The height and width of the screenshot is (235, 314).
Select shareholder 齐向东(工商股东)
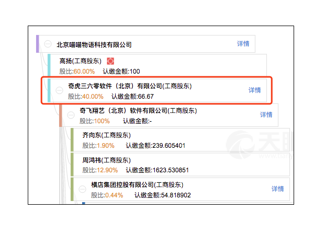107,135
